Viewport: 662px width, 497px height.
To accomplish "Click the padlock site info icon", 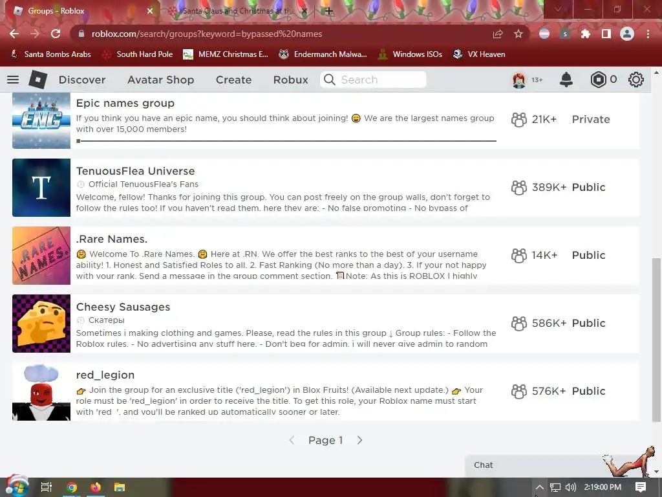I will pos(81,34).
